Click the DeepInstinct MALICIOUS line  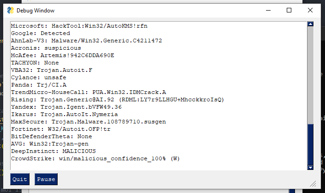point(53,151)
